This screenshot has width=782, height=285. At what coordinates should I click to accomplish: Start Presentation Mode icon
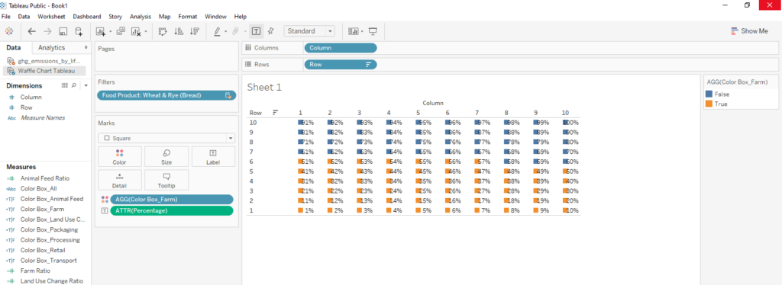pos(373,30)
